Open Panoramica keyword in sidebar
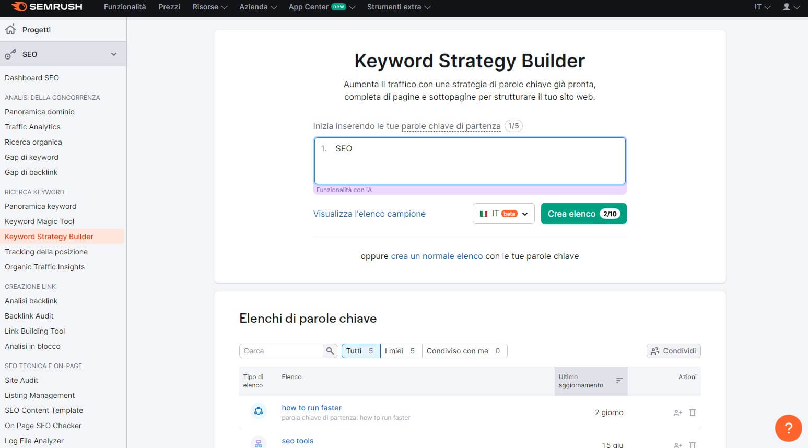 [x=41, y=206]
